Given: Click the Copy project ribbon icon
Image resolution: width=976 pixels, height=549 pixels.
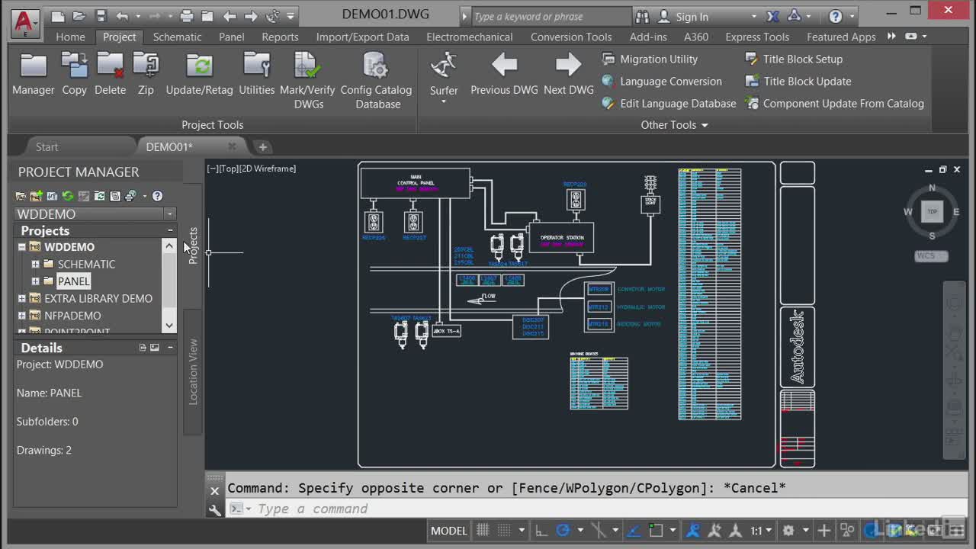Looking at the screenshot, I should pos(74,74).
